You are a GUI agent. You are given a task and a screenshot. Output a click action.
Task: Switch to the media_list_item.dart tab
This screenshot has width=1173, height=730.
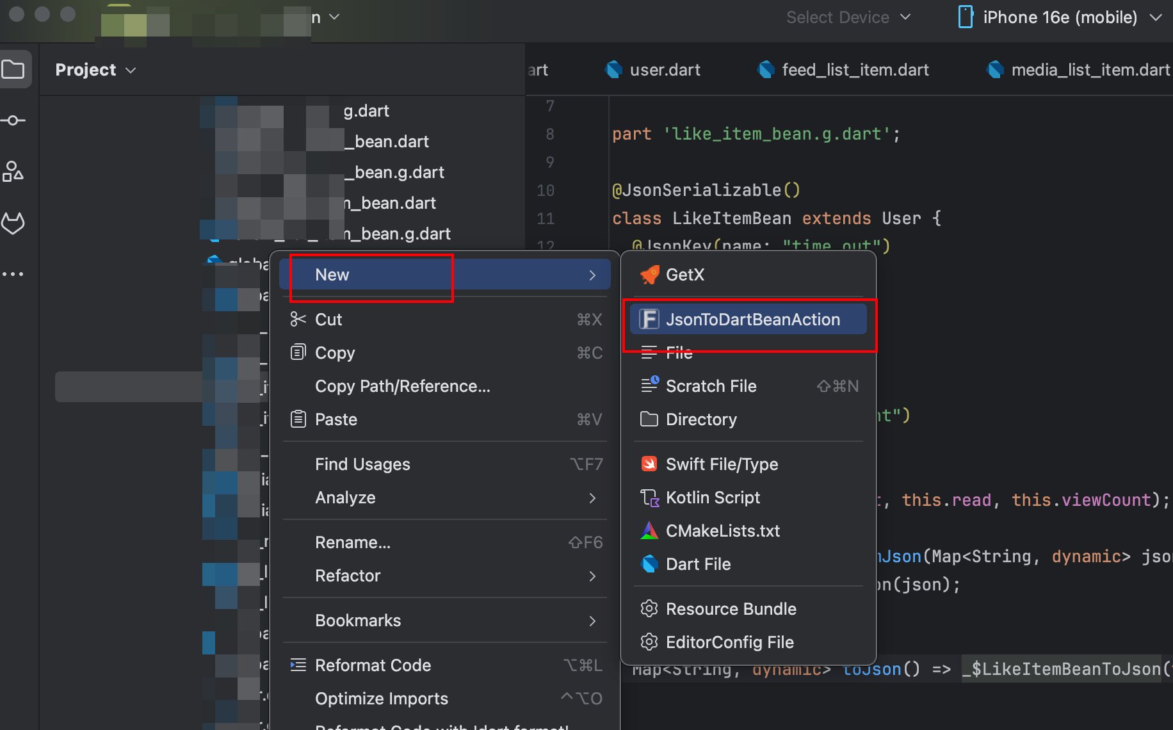click(1080, 69)
